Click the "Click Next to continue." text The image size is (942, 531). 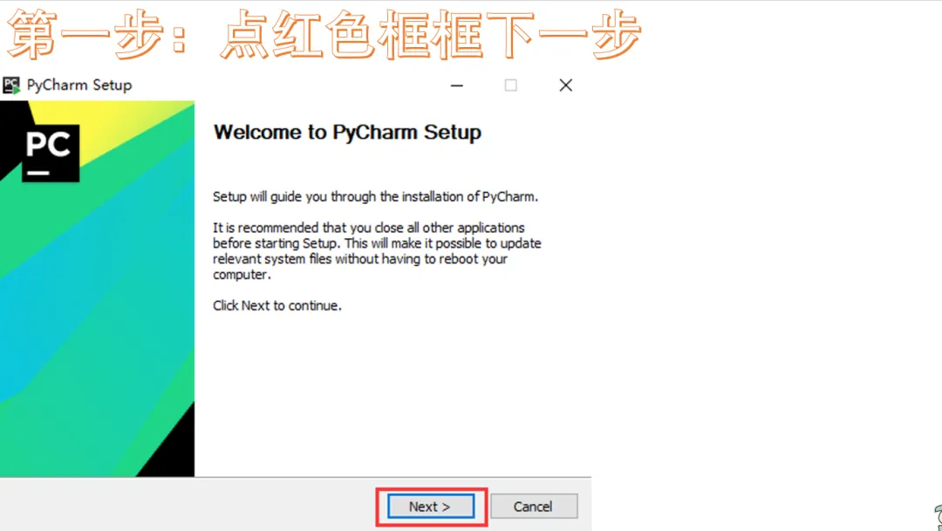click(277, 306)
